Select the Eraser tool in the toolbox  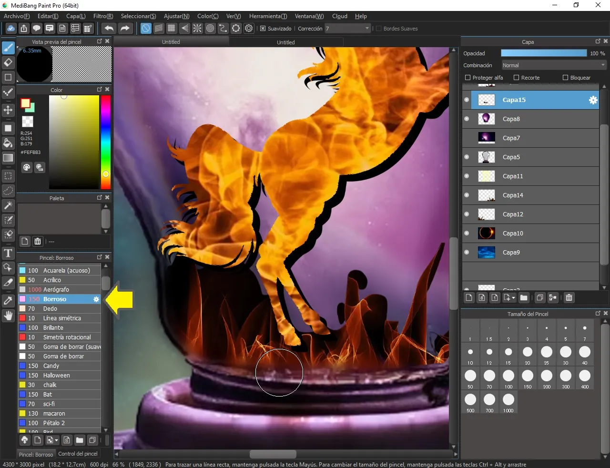(x=8, y=62)
